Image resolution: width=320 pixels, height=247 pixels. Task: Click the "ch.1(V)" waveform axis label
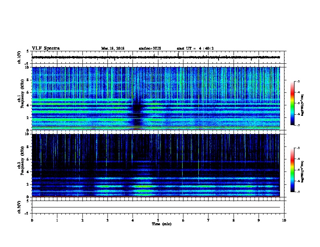click(x=19, y=57)
